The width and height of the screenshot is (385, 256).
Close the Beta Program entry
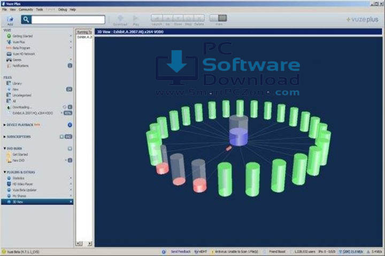point(71,48)
